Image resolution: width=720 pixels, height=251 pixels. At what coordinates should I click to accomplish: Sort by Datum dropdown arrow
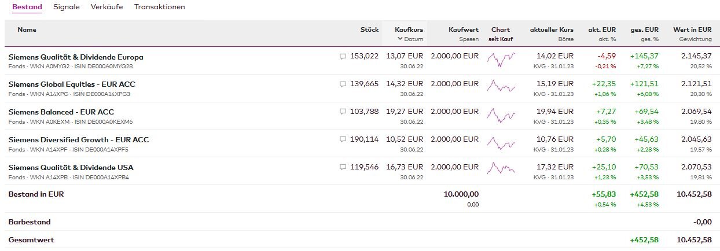click(x=400, y=39)
